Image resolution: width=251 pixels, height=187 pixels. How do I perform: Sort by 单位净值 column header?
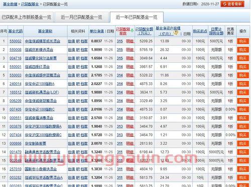(x=97, y=31)
